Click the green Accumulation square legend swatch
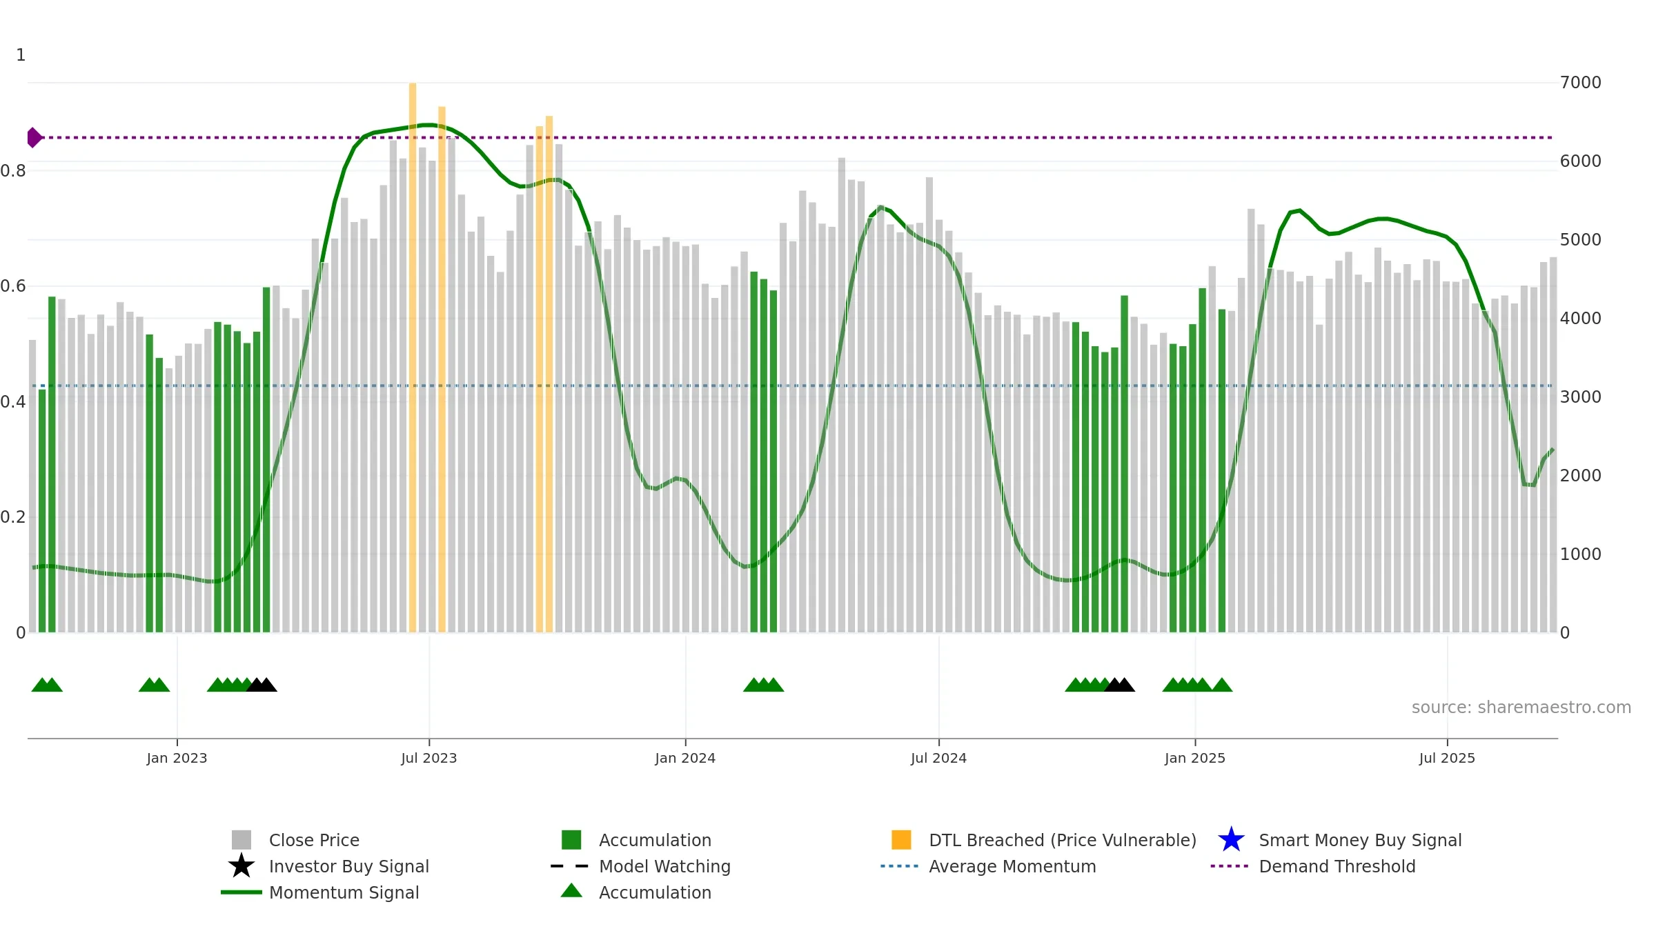 (x=571, y=840)
